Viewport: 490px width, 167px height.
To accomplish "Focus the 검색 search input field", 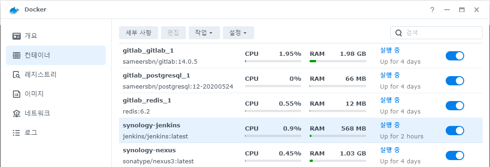I will [x=436, y=33].
